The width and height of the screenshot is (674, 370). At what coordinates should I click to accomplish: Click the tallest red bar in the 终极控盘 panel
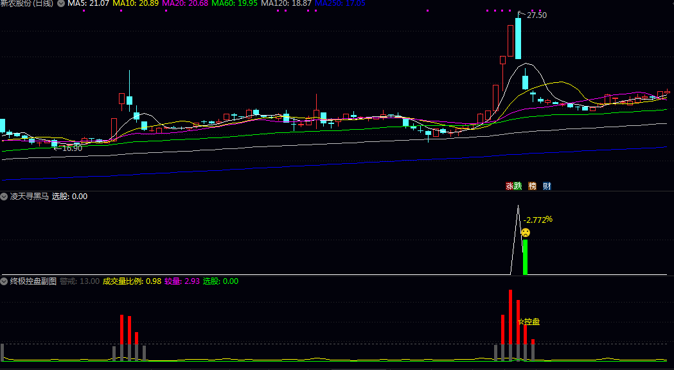coord(510,317)
